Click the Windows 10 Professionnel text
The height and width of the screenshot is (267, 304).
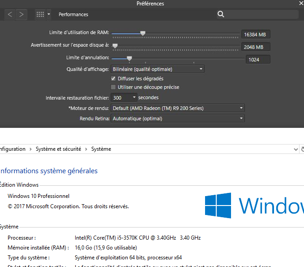pos(39,196)
